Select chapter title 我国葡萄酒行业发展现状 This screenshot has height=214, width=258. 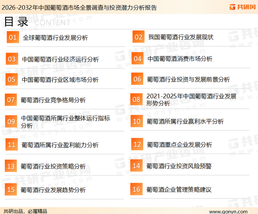181,37
